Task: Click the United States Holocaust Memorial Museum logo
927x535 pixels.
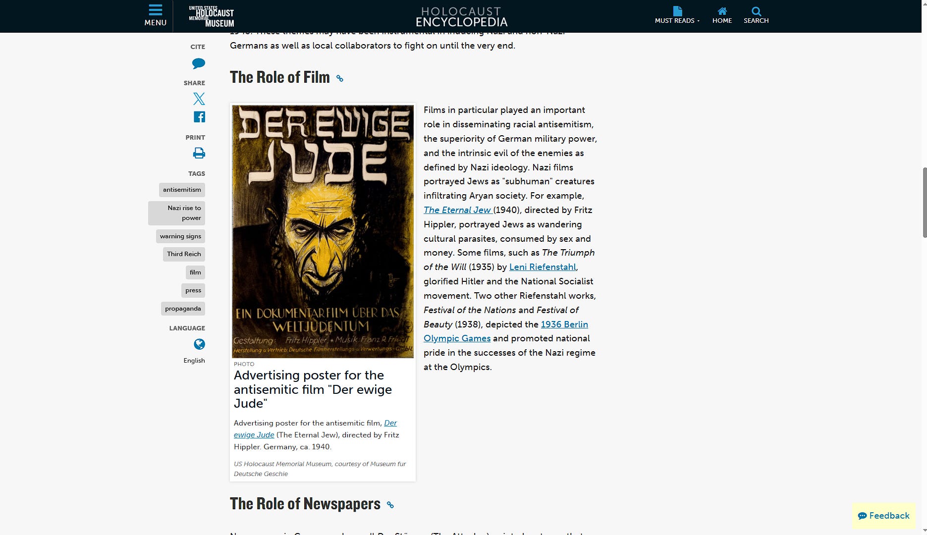Action: [212, 16]
